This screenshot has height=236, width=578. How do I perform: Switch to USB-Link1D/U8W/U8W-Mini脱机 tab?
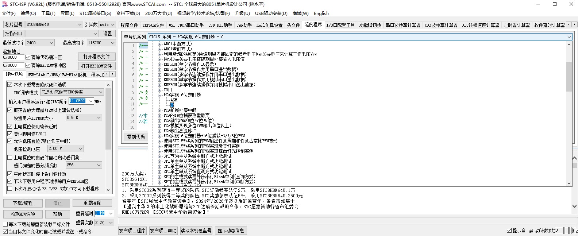click(x=57, y=75)
